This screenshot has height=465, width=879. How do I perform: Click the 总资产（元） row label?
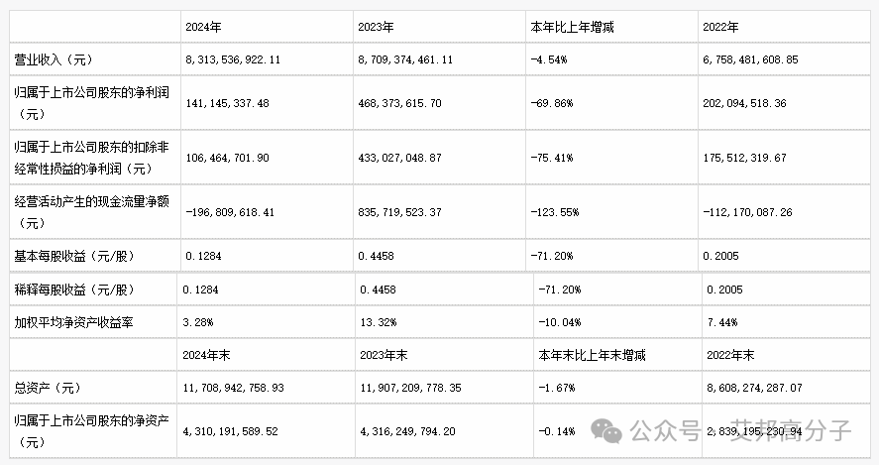(x=48, y=388)
